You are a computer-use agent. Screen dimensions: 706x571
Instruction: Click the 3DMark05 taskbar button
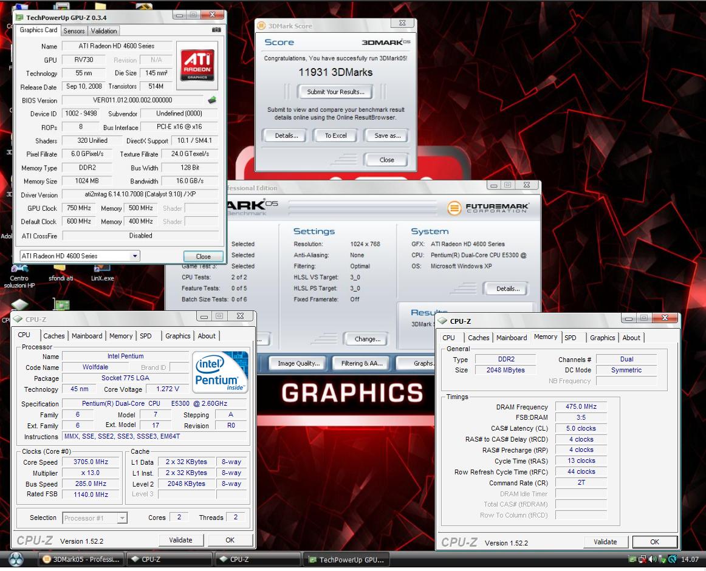point(81,559)
